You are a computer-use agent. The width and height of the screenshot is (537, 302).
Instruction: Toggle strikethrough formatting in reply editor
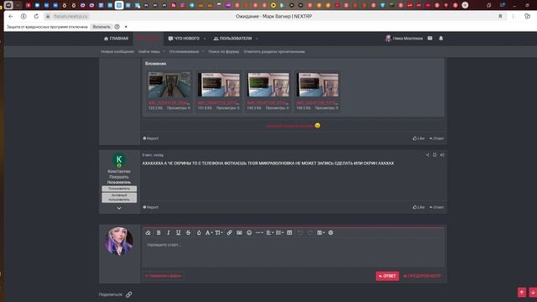pos(188,233)
